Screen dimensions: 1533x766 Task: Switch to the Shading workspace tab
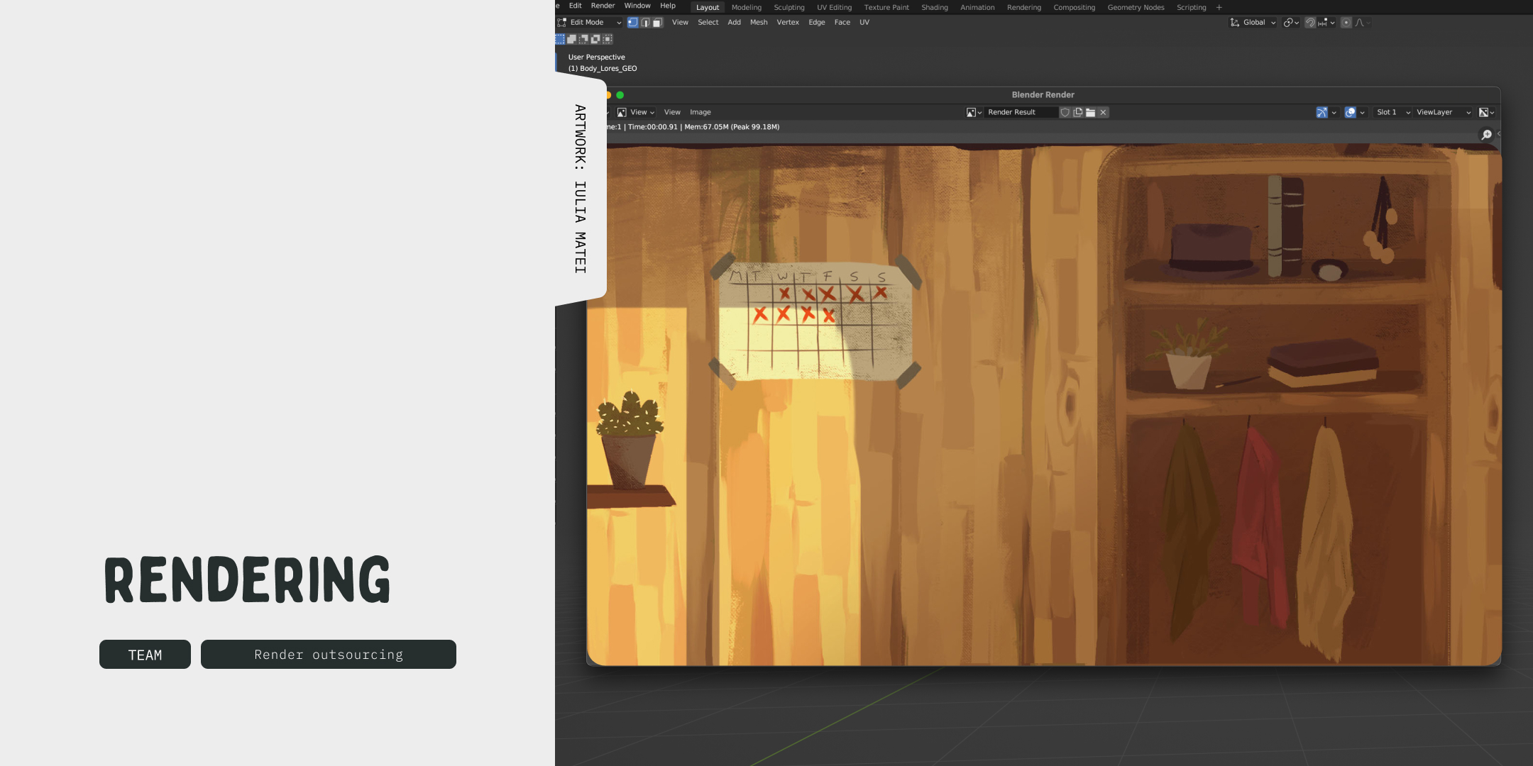click(x=935, y=8)
